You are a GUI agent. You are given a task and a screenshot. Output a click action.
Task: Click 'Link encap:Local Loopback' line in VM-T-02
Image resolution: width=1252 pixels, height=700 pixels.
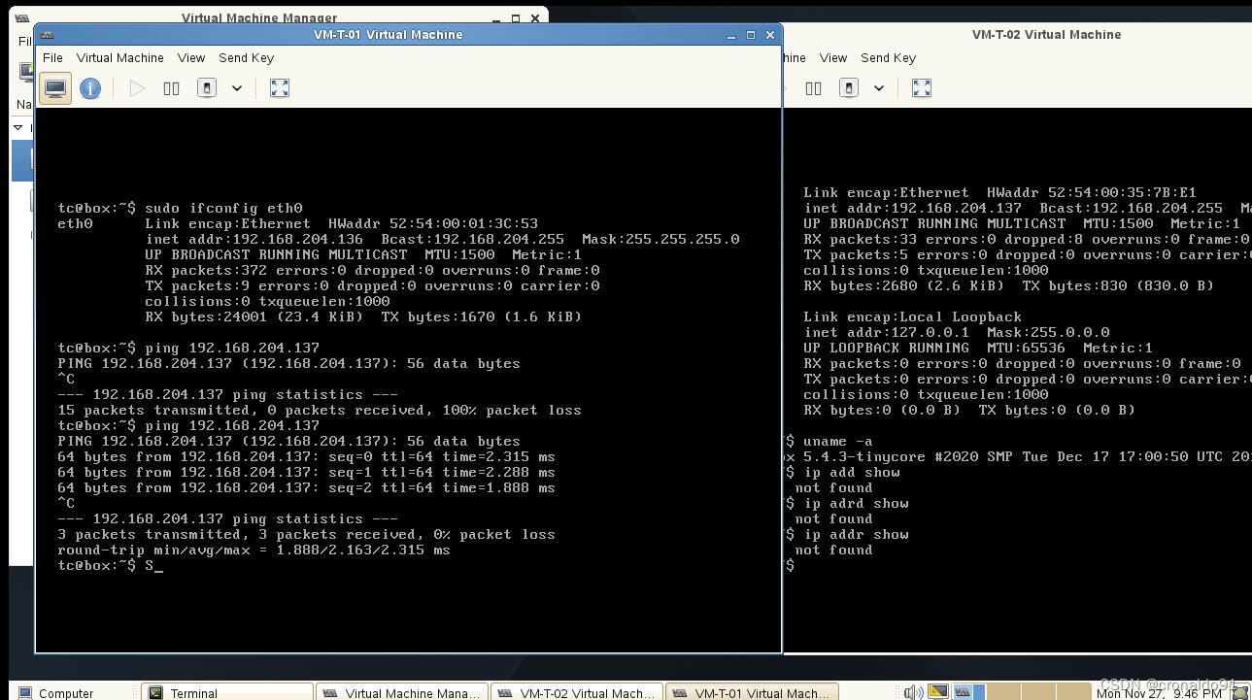click(913, 317)
